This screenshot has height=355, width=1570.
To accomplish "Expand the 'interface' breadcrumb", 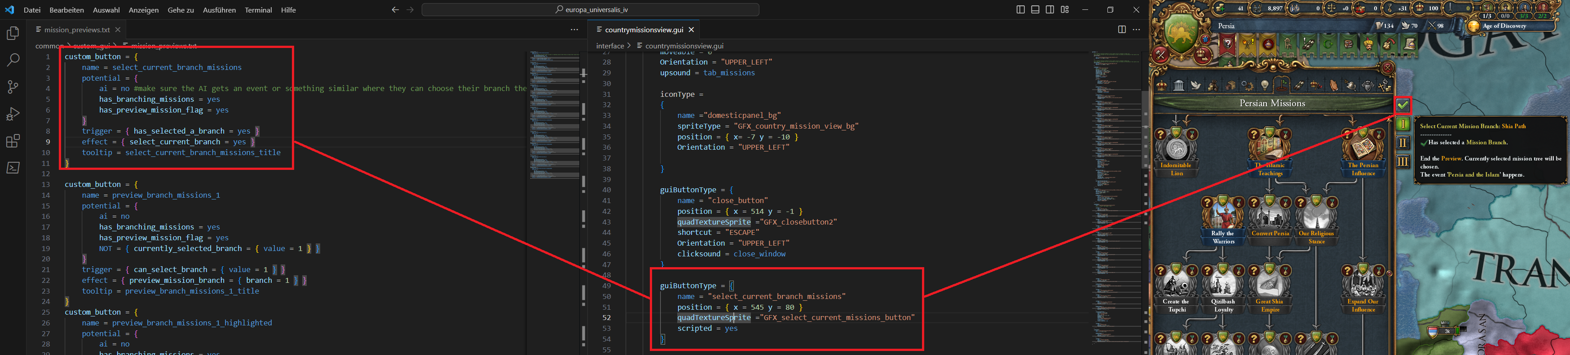I will tap(610, 46).
